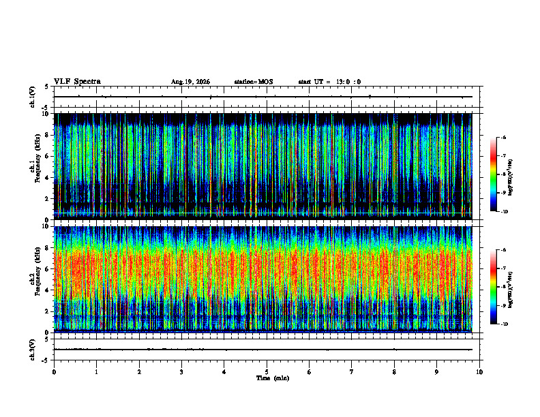This screenshot has width=540, height=417.
Task: Click time axis tick label "8"
Action: tap(394, 372)
